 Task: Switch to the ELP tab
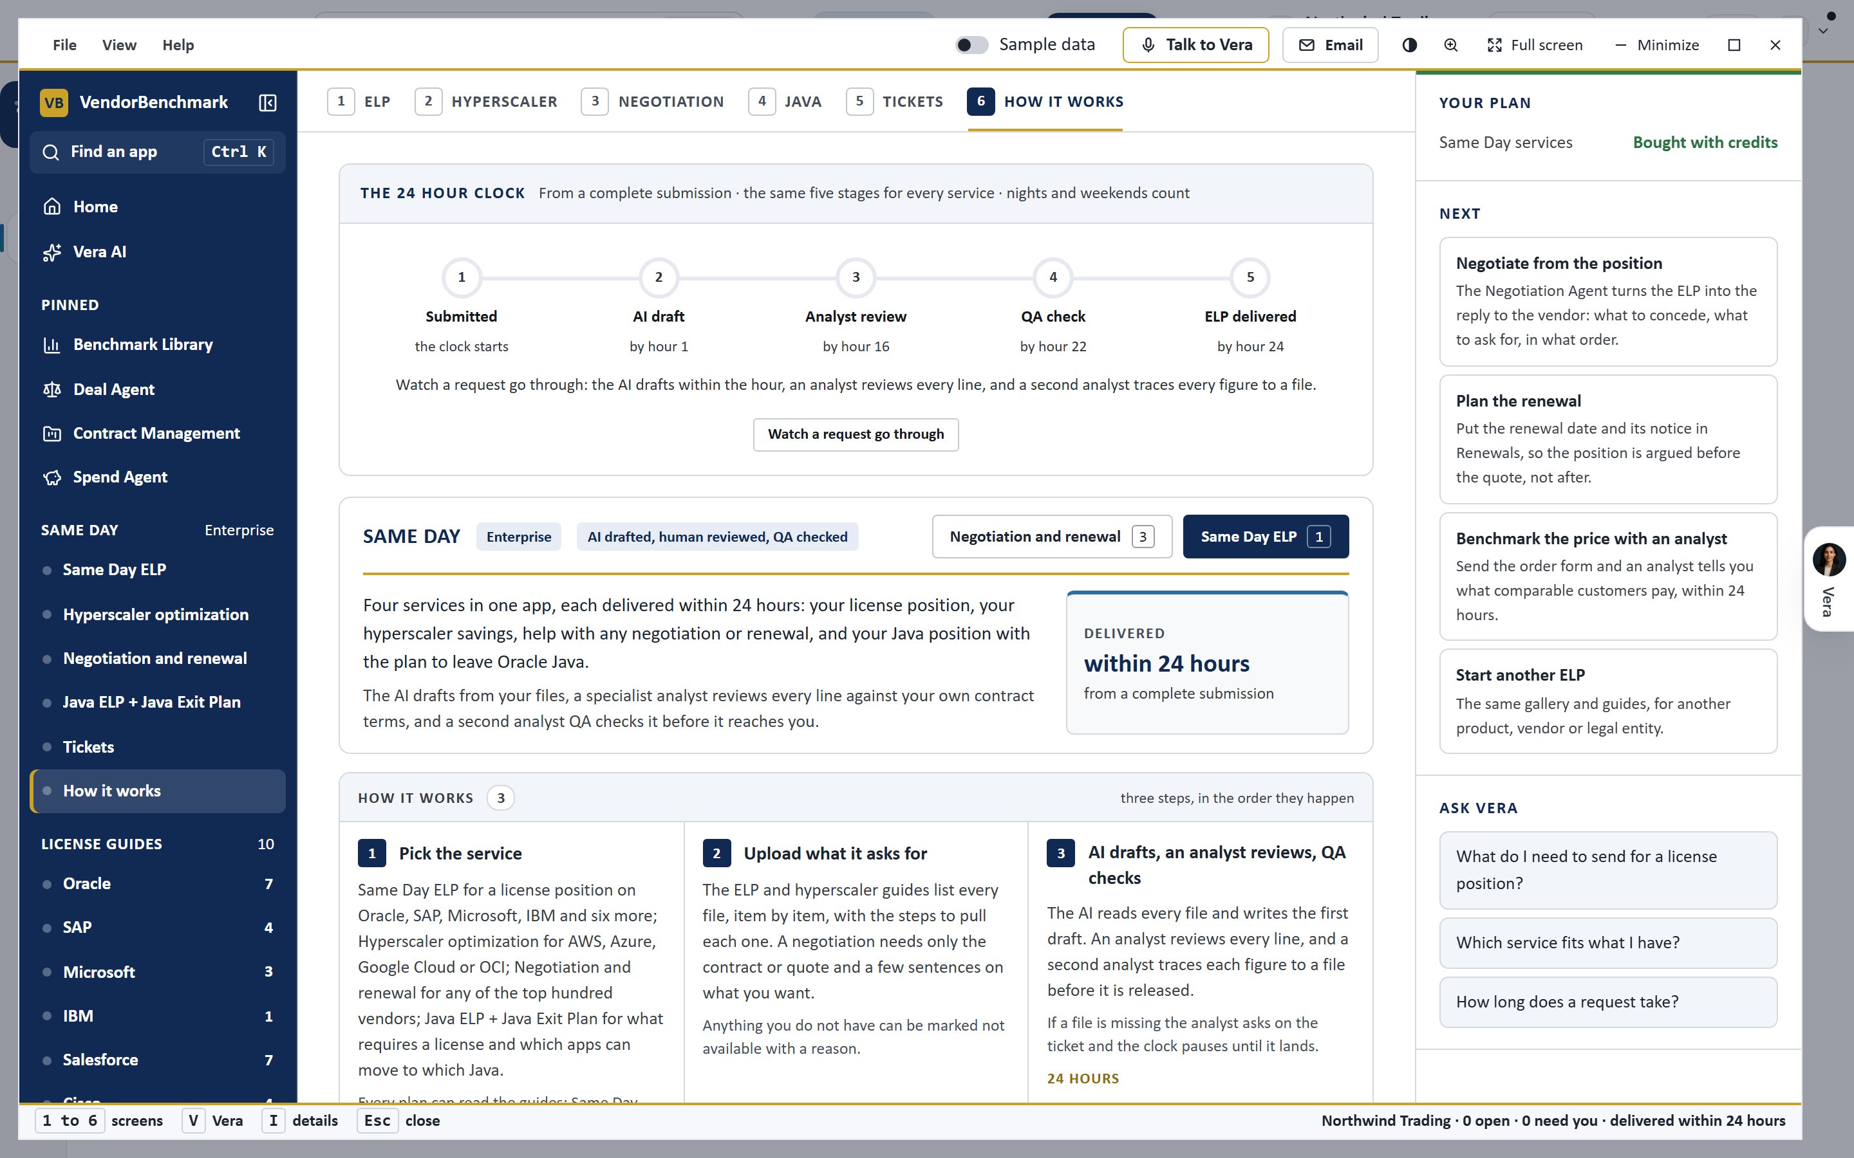tap(359, 102)
